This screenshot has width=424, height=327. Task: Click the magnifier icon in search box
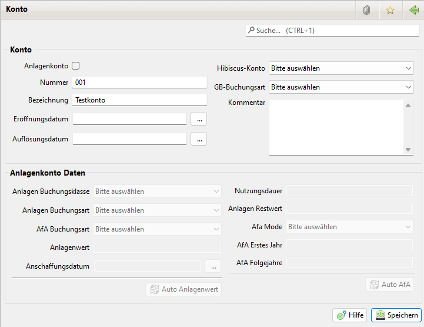click(251, 30)
